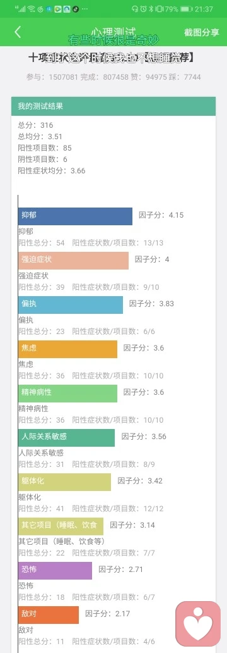Tap the 心理测试 page title

coord(113,31)
